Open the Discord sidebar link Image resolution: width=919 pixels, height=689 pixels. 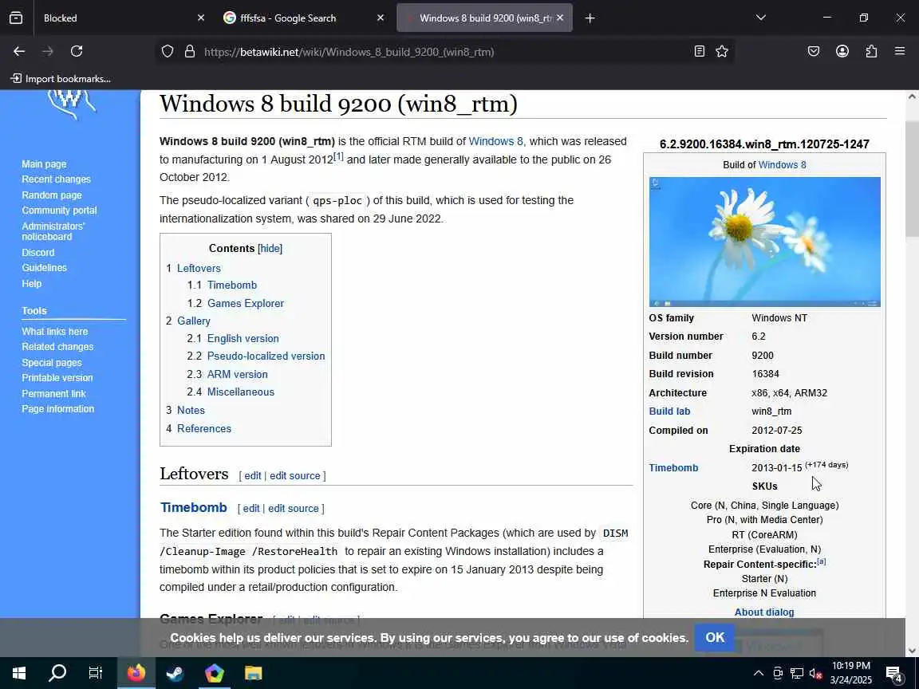(x=38, y=253)
